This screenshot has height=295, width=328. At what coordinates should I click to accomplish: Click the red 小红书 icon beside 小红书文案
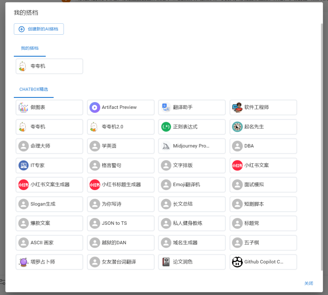coord(237,166)
